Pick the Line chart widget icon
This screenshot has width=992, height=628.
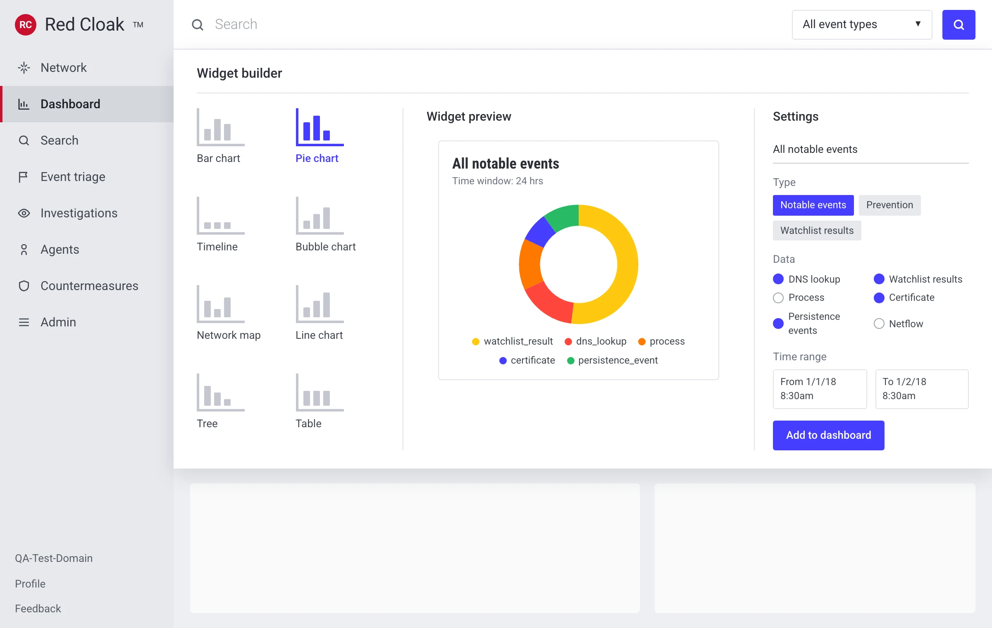(320, 304)
